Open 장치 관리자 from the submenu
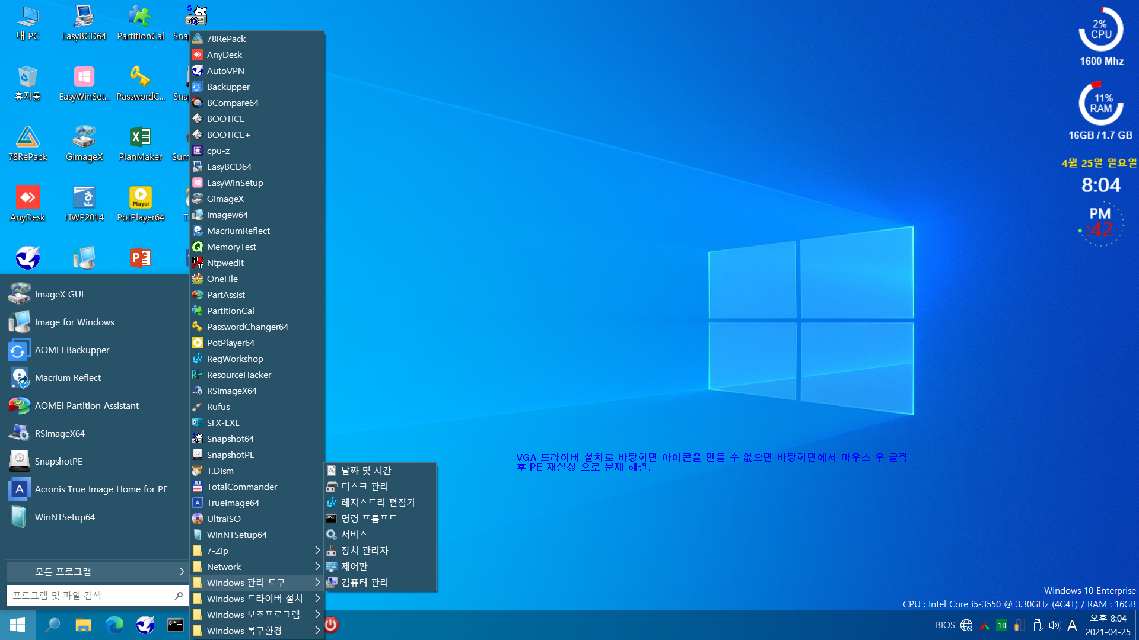1139x640 pixels. click(x=380, y=550)
